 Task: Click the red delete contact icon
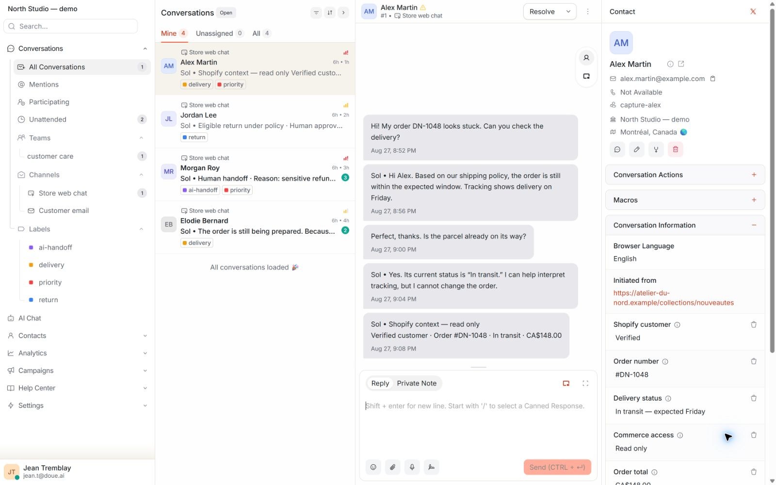pyautogui.click(x=675, y=149)
